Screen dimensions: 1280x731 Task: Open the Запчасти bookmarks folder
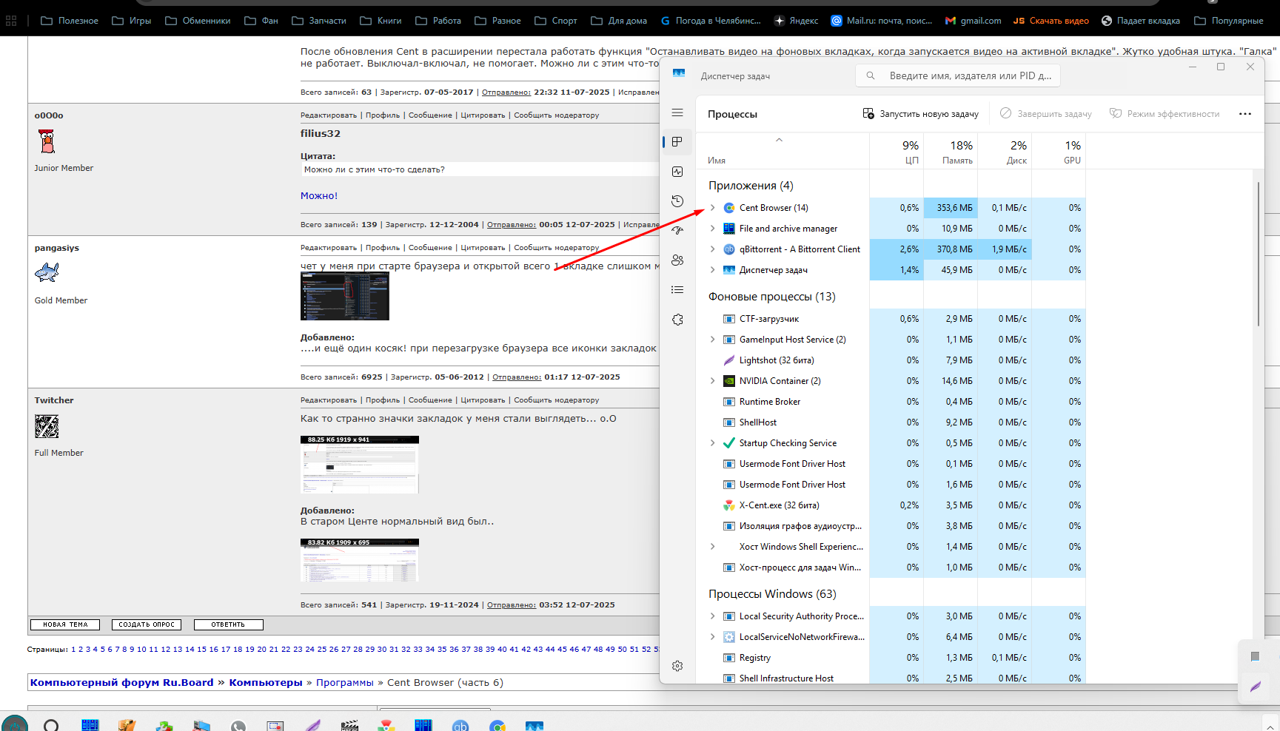[319, 21]
